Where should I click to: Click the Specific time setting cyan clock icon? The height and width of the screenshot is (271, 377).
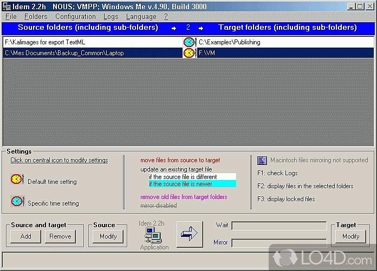17,201
